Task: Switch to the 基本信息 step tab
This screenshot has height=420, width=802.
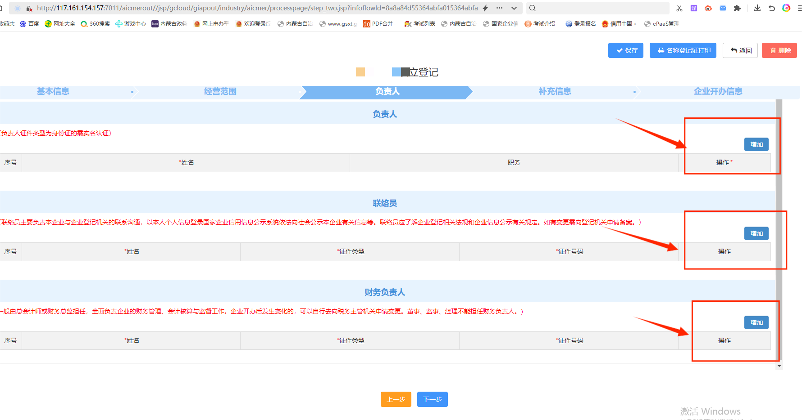Action: click(x=53, y=91)
